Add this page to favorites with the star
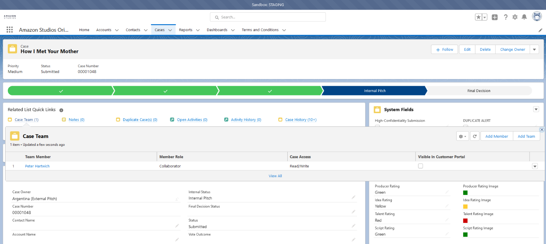 pos(478,17)
